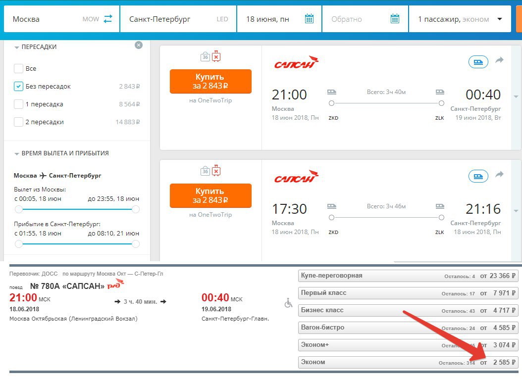This screenshot has height=379, width=522.
Task: Click RZD logo next to train 780A
Action: click(x=115, y=284)
